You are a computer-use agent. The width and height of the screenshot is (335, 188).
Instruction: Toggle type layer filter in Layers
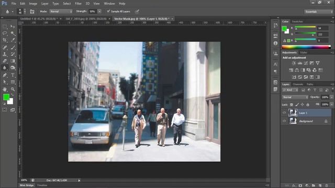tap(315, 90)
